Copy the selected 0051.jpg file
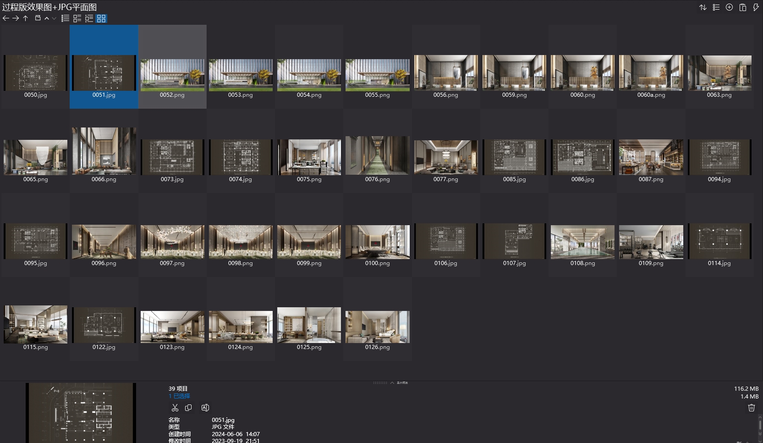The width and height of the screenshot is (763, 443). (188, 408)
